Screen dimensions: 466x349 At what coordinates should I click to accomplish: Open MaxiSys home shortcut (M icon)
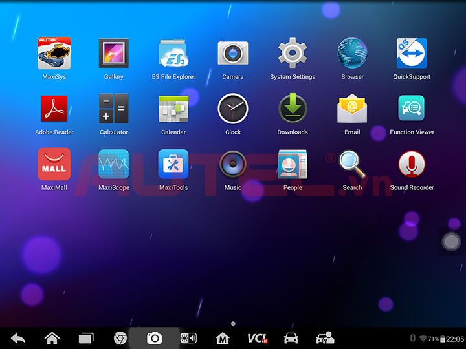(223, 338)
